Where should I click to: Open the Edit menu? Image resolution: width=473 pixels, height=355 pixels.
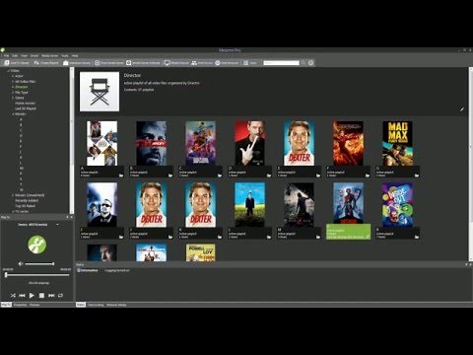point(15,55)
